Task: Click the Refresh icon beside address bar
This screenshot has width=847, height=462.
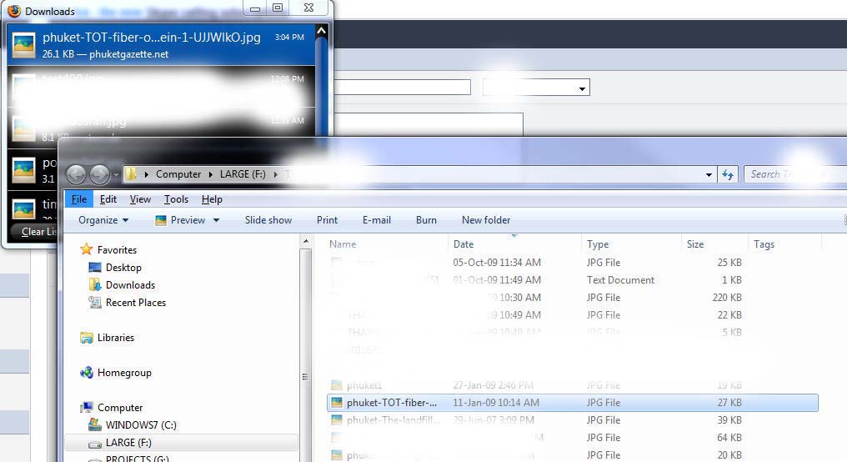Action: tap(728, 174)
